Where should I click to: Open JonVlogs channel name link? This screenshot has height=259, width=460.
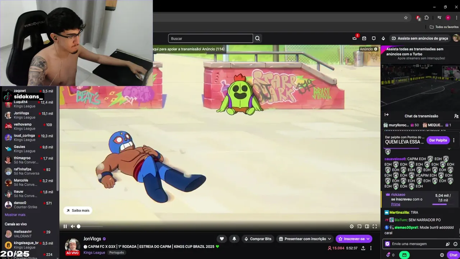[x=92, y=239]
